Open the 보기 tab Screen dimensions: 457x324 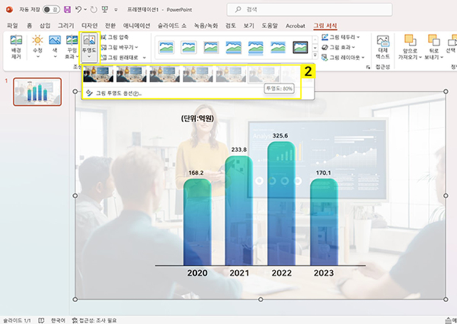(x=249, y=26)
